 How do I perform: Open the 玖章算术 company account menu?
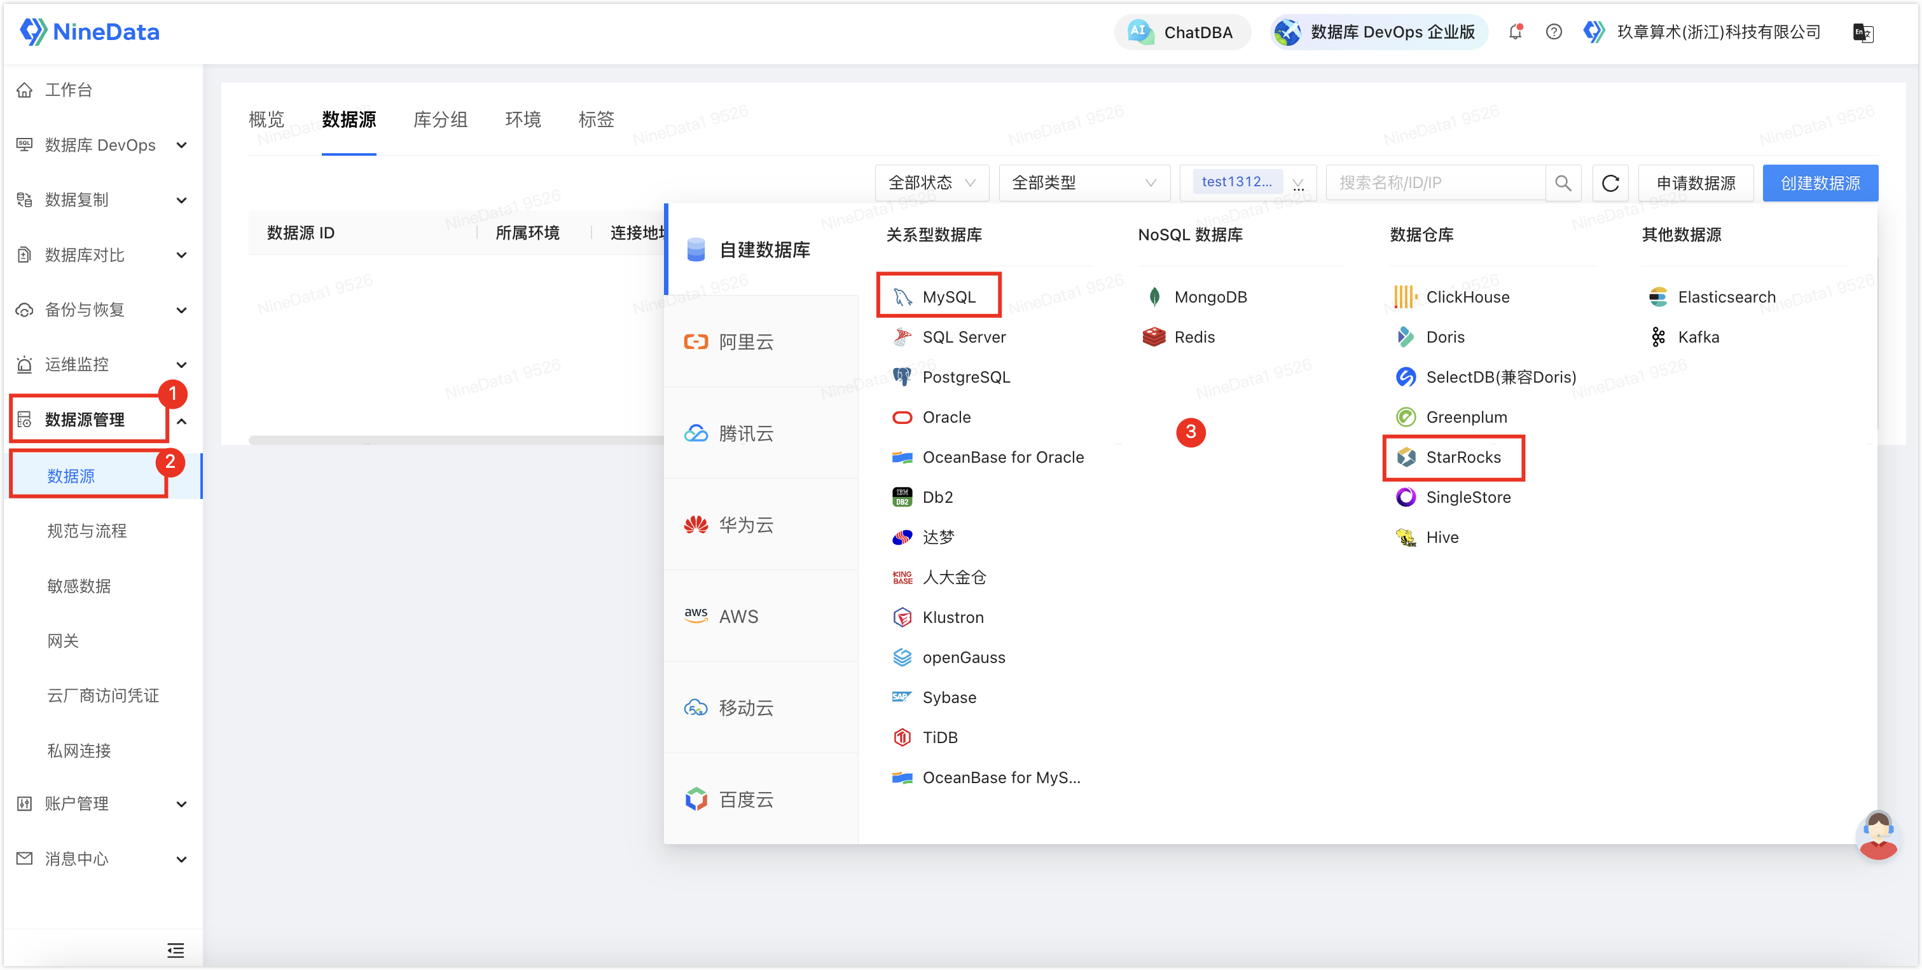[x=1702, y=32]
